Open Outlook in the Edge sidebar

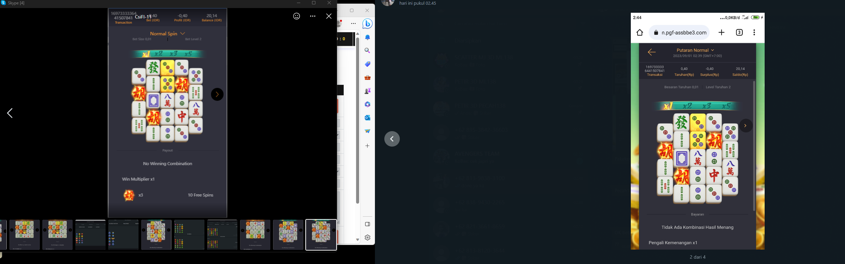(x=368, y=118)
